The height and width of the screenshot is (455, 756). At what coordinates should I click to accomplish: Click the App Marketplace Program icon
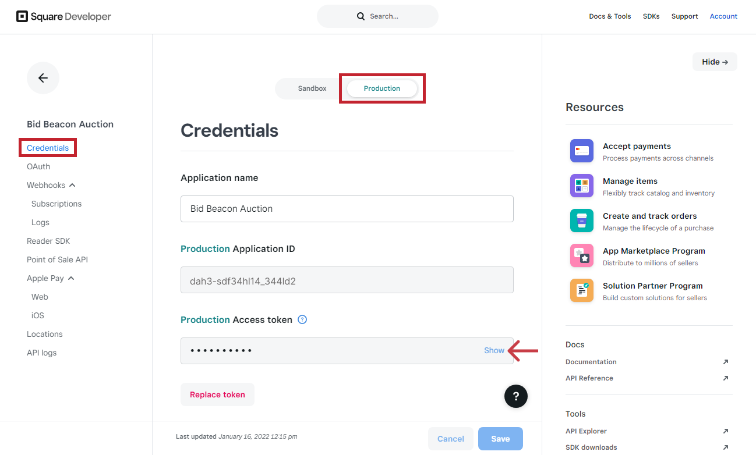[x=582, y=255]
